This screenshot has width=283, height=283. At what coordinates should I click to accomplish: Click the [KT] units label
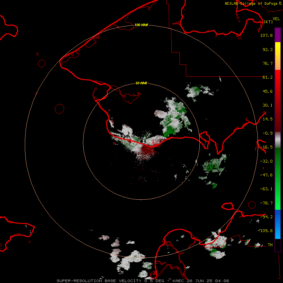269,22
